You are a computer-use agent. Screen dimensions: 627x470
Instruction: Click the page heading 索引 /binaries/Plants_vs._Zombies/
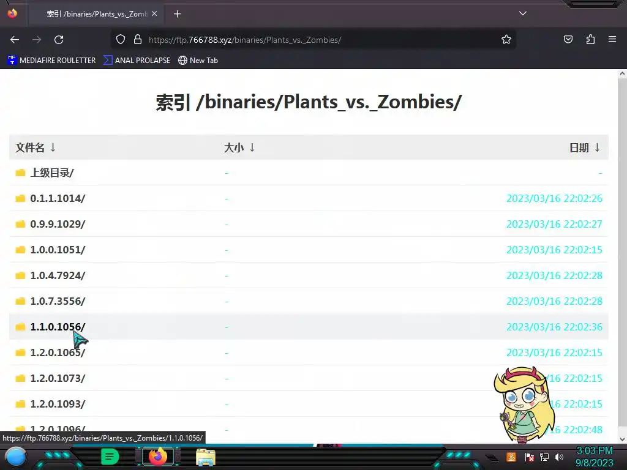tap(309, 102)
